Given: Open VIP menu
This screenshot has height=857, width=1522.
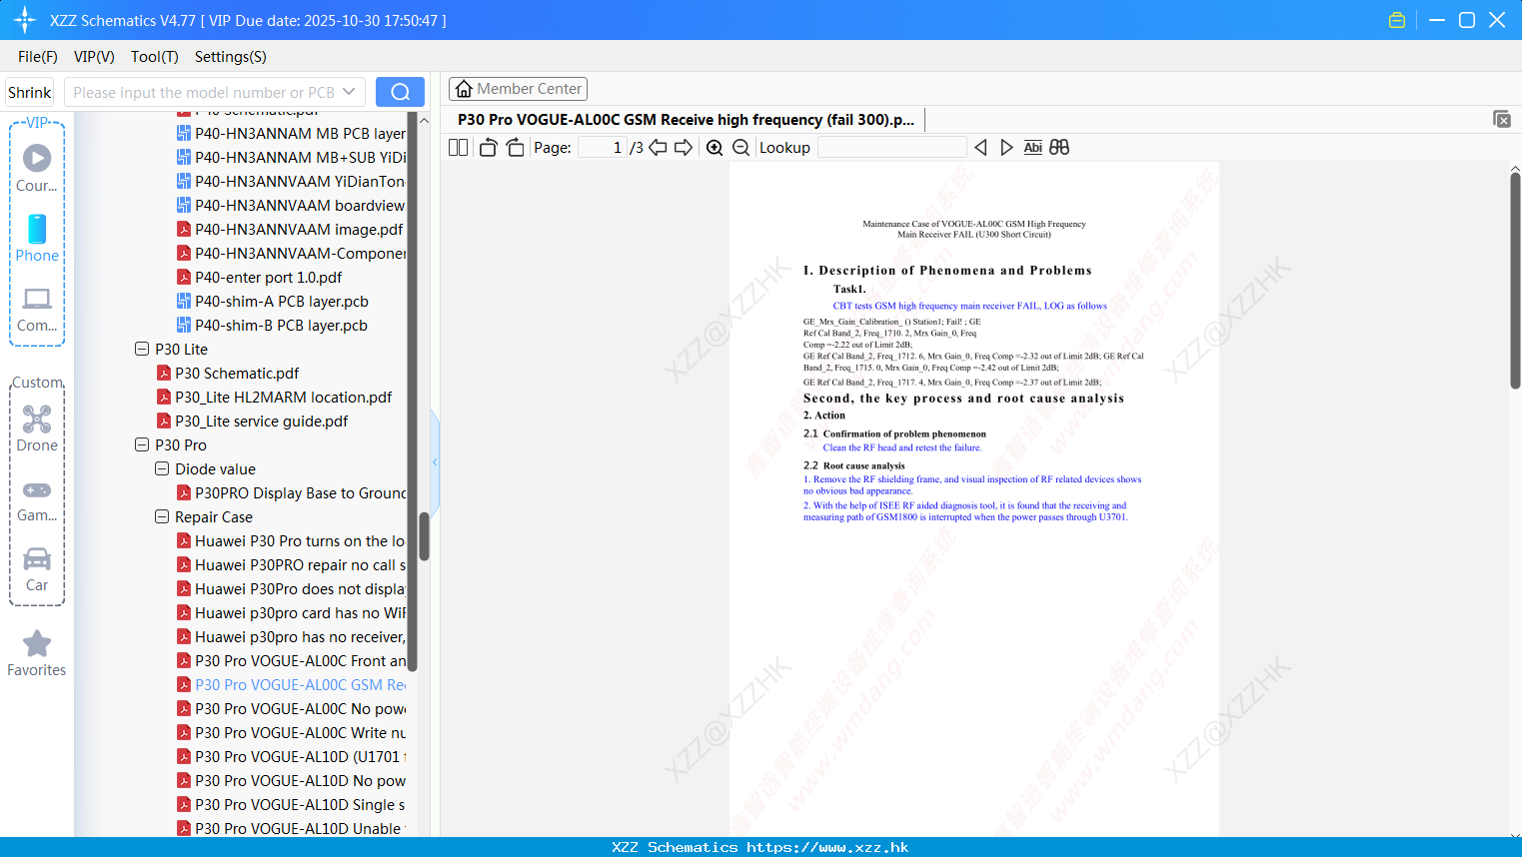Looking at the screenshot, I should pos(94,57).
